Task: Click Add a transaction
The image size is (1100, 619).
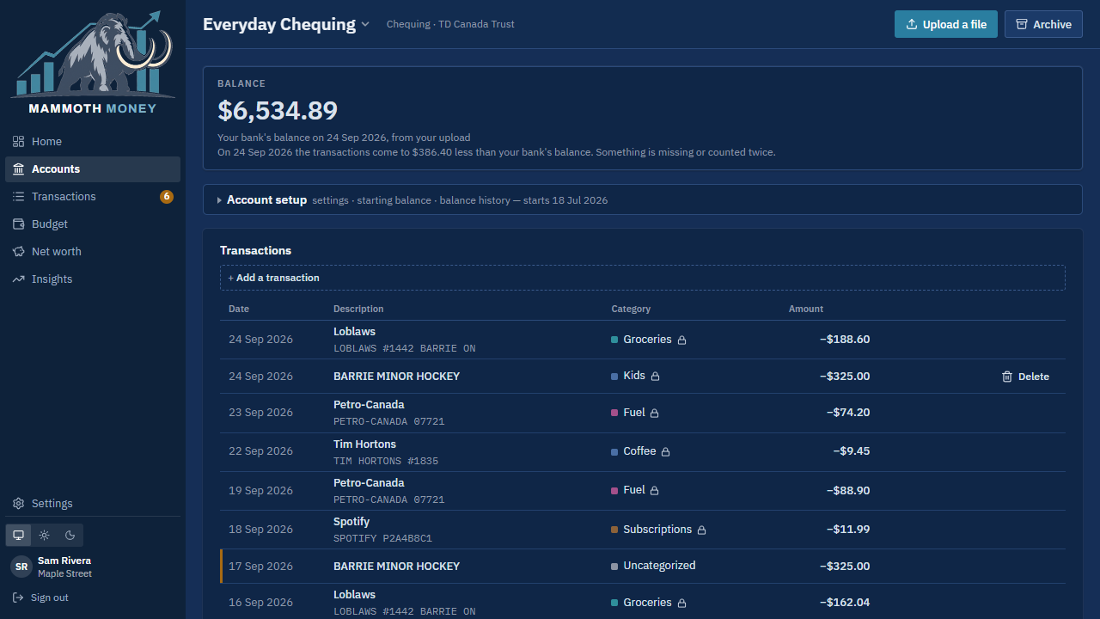Action: click(642, 278)
